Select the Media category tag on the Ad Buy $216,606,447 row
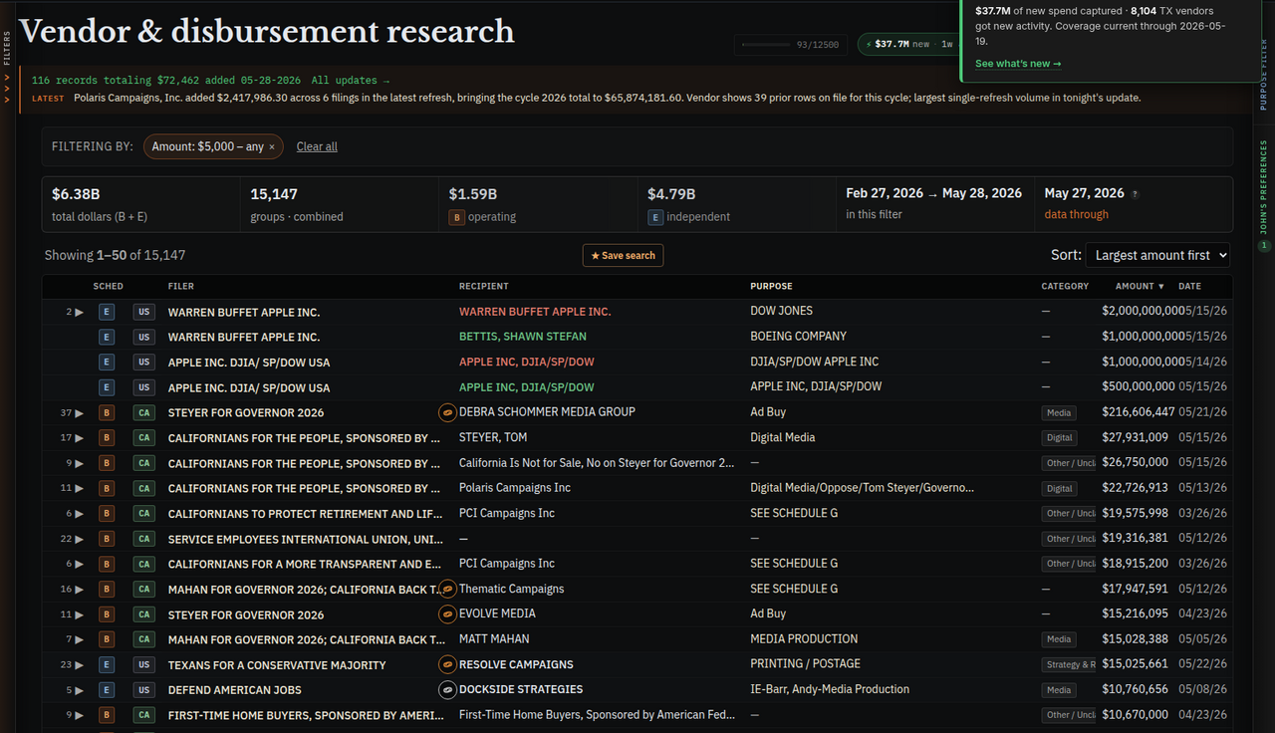1275x733 pixels. pos(1059,412)
